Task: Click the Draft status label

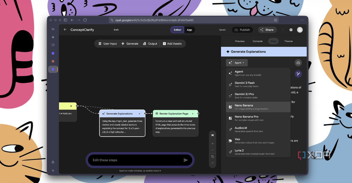Action: [x=116, y=30]
